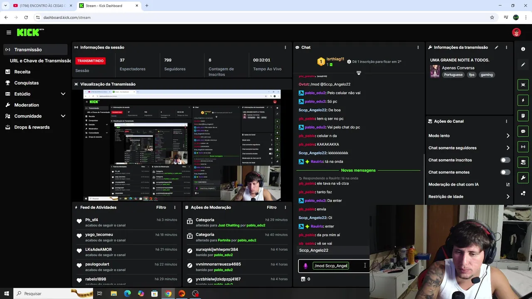The height and width of the screenshot is (299, 532).
Task: Toggle Chat somente emotes switch
Action: [x=505, y=172]
